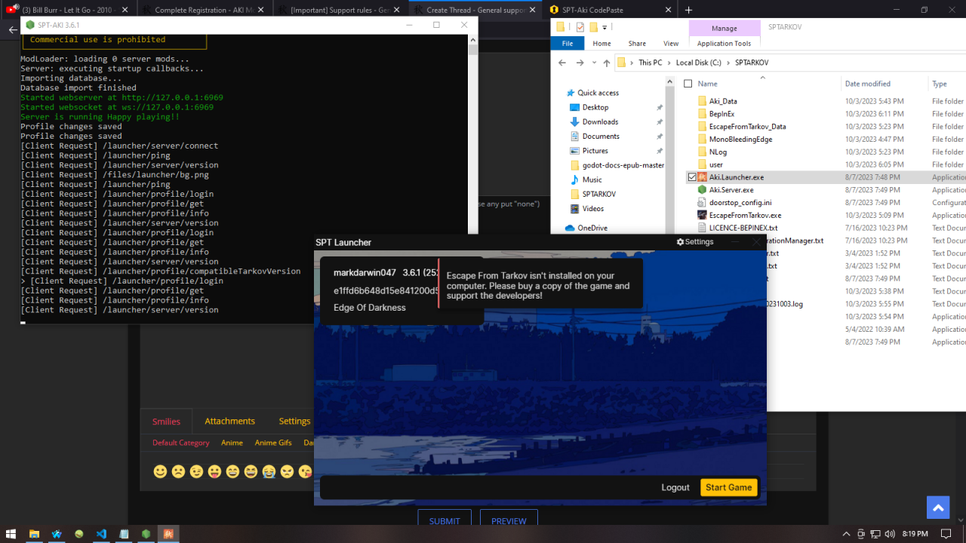This screenshot has width=966, height=543.
Task: Expand chevron before This PC in address bar
Action: click(632, 63)
